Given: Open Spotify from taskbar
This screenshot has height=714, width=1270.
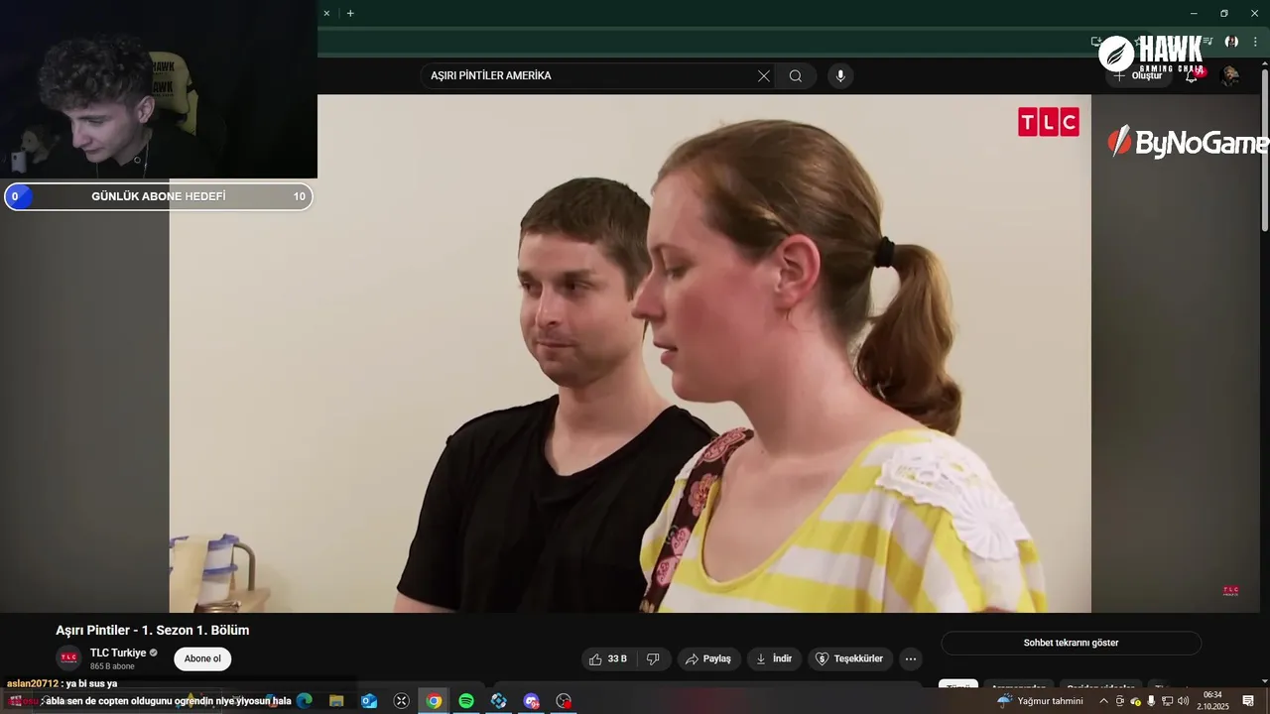Looking at the screenshot, I should [466, 701].
